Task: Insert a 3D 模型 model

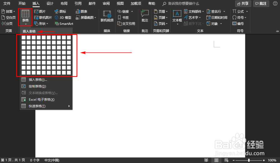Action: point(63,17)
